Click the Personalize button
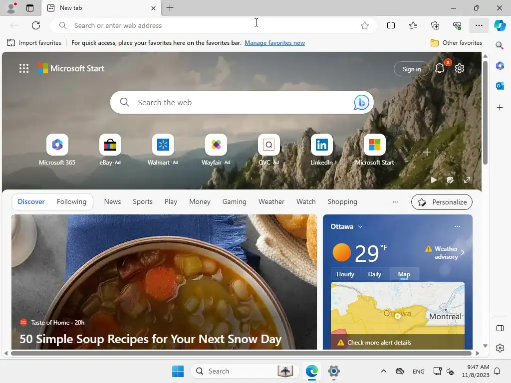Viewport: 511px width, 383px height. pyautogui.click(x=442, y=202)
